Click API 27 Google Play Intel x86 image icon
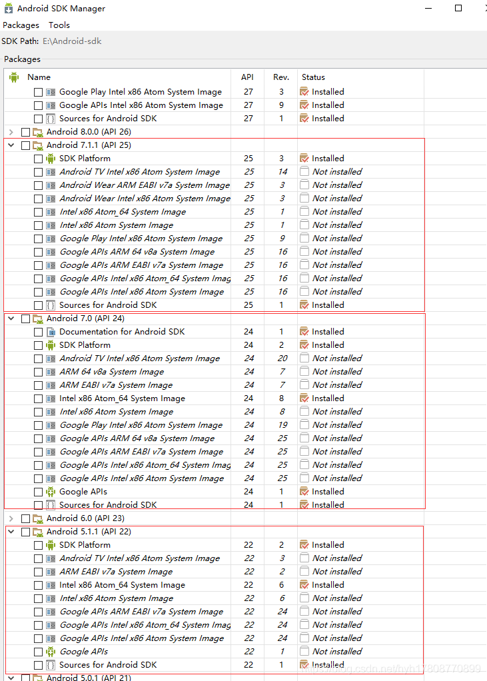Image resolution: width=487 pixels, height=681 pixels. [51, 92]
